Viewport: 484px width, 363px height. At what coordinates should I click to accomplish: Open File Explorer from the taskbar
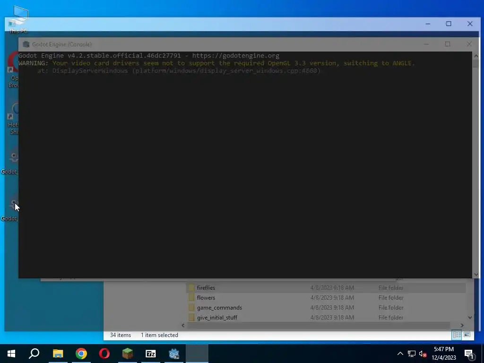point(58,354)
